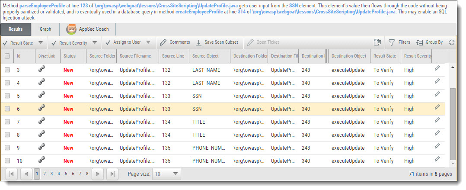Viewport: 466px width, 190px height.
Task: Go to results page 5
Action: [66, 174]
